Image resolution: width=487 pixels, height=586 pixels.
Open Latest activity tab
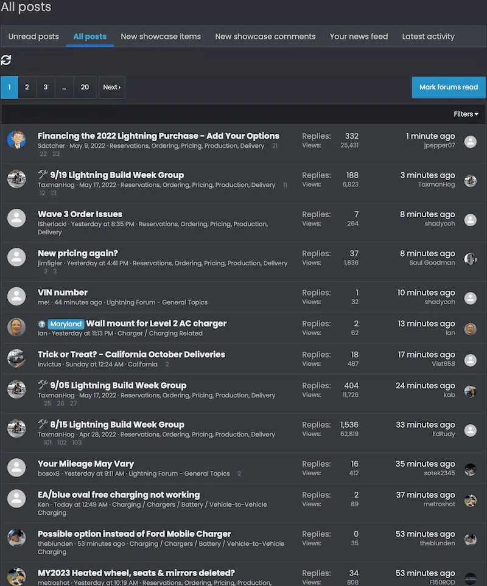[x=428, y=37]
